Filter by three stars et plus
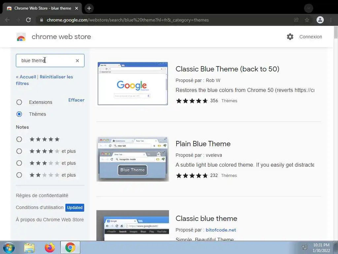Screen dimensions: 338x254 tap(19, 163)
